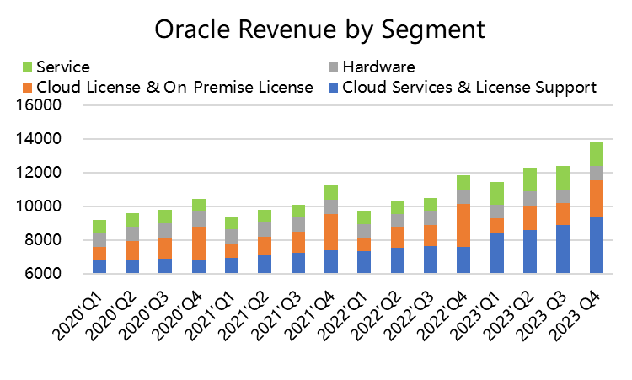
Task: Click the 2020'Q1 x-axis label
Action: (78, 315)
